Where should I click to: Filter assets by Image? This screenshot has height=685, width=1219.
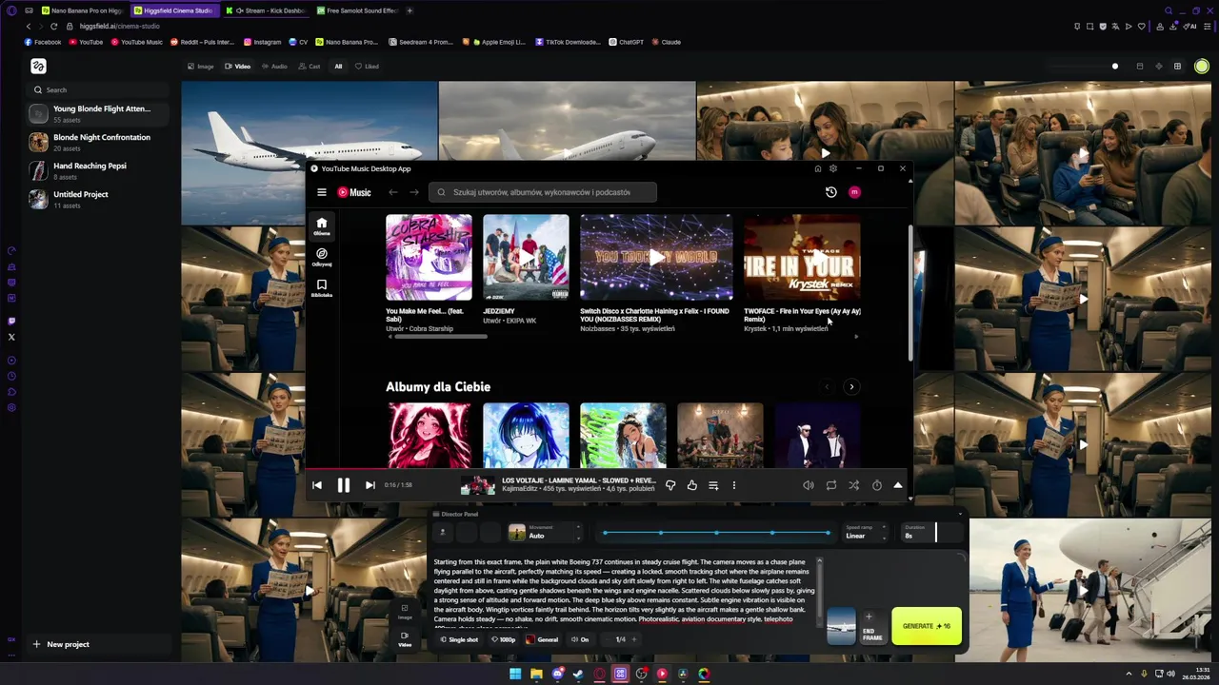point(201,67)
